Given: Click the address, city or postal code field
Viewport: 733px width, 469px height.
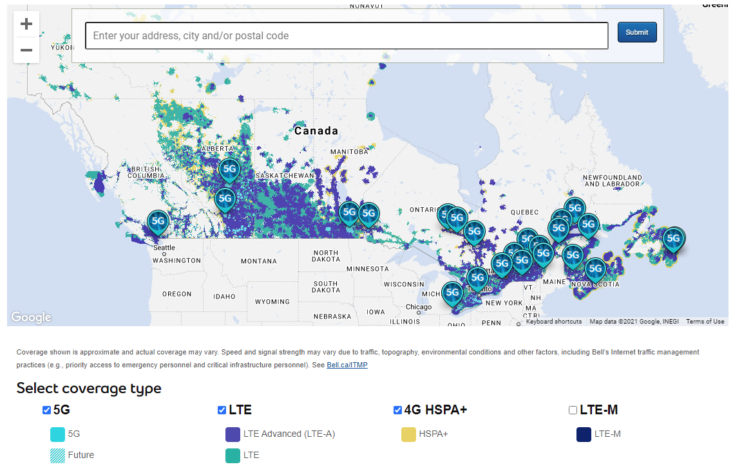Looking at the screenshot, I should click(x=347, y=36).
